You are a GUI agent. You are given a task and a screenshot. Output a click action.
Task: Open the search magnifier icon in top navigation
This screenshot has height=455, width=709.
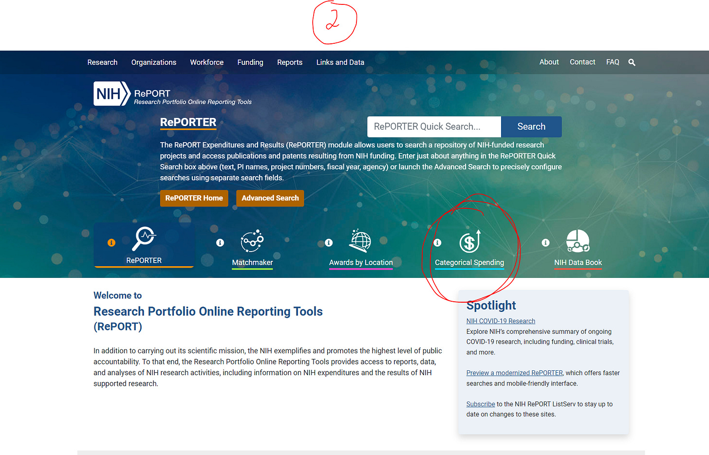[x=632, y=62]
